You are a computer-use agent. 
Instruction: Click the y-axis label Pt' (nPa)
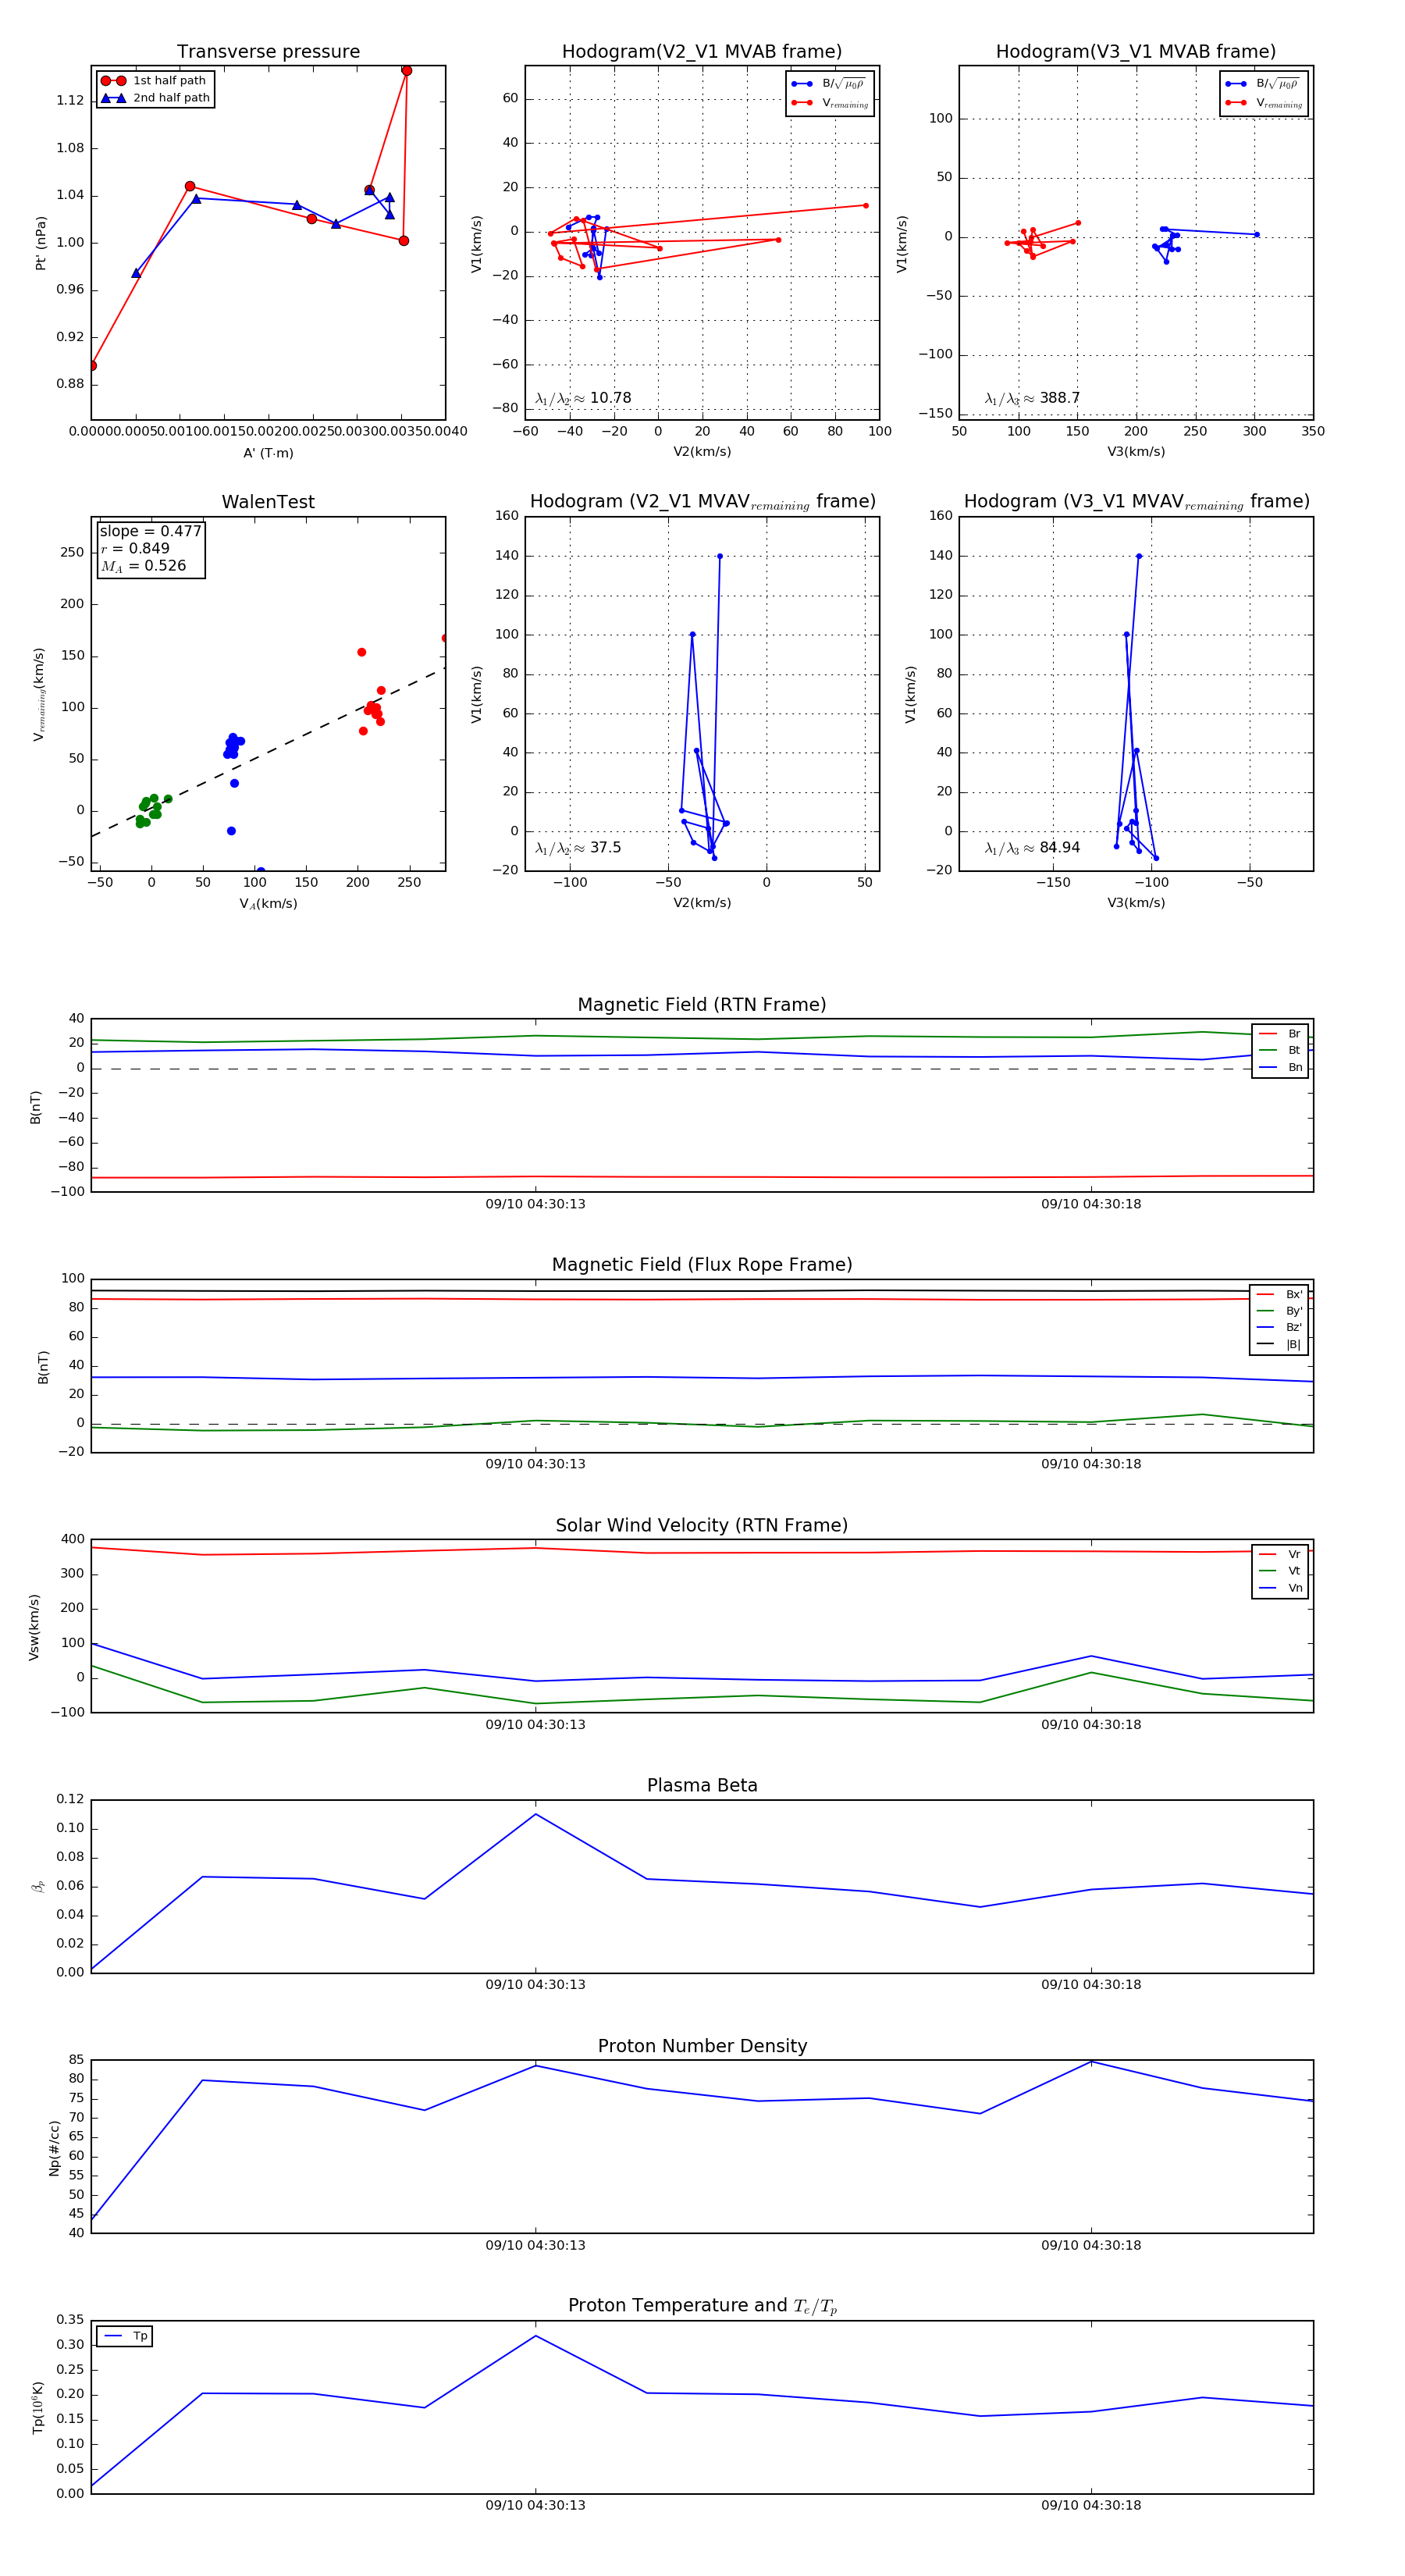pyautogui.click(x=41, y=243)
